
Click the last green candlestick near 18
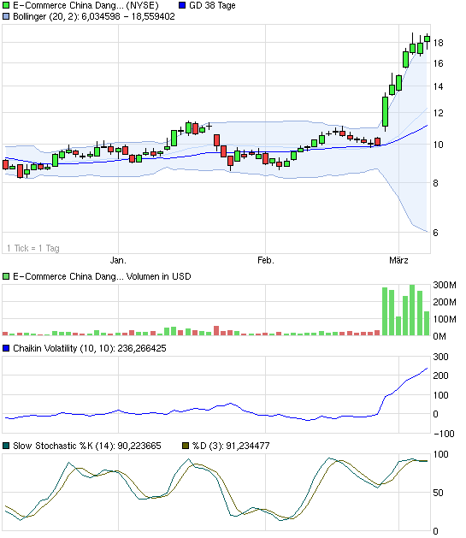click(427, 39)
